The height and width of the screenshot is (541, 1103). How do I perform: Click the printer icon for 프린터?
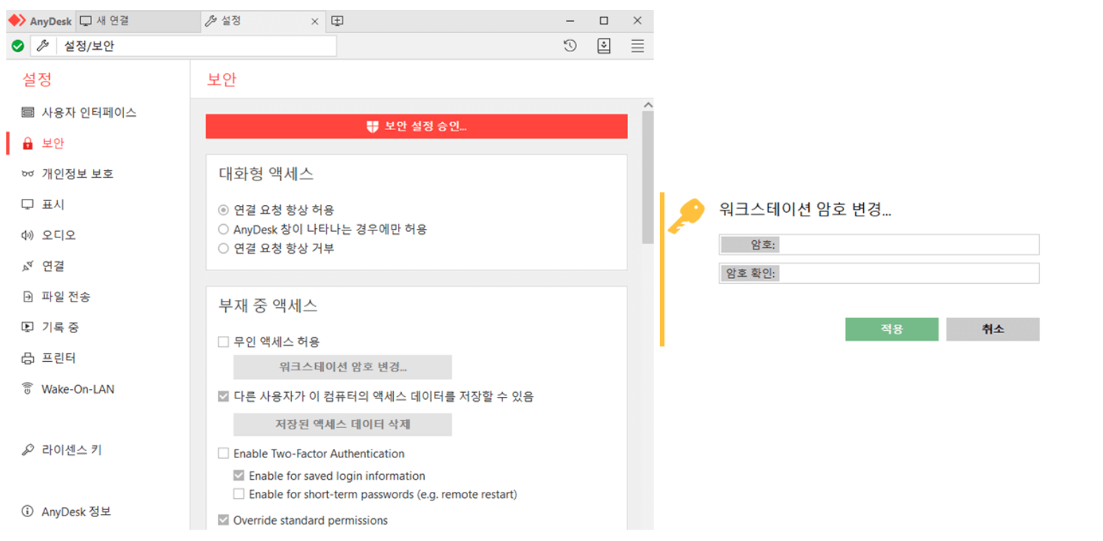coord(27,358)
